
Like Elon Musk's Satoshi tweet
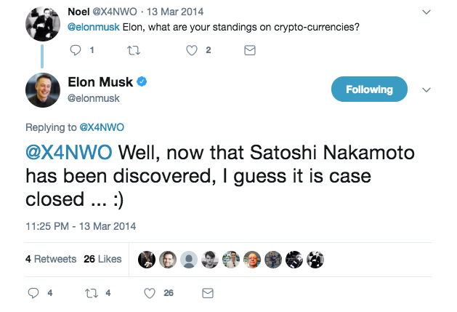[x=150, y=293]
